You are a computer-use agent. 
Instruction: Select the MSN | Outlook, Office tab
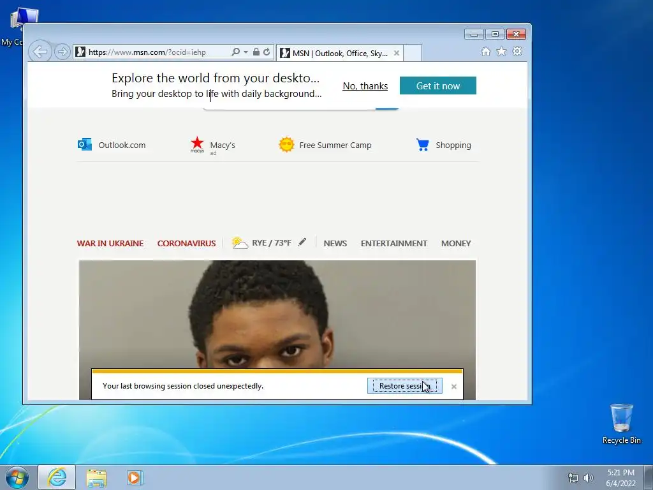(x=339, y=54)
